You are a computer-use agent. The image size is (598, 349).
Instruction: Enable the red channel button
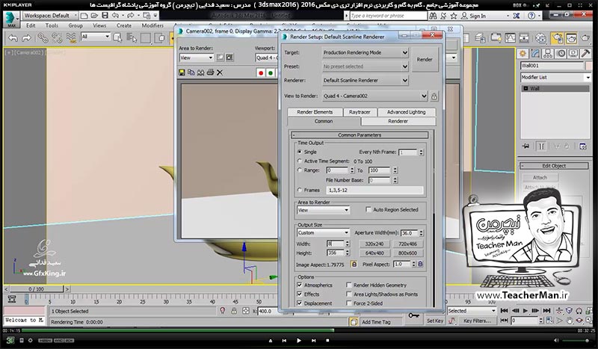point(261,72)
